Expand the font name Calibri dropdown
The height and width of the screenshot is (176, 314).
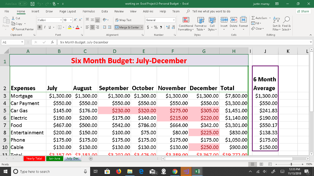click(x=61, y=20)
